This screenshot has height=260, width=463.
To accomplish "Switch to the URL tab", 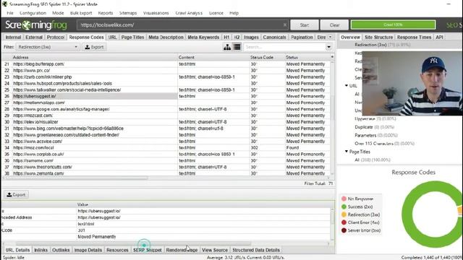I will 113,37.
